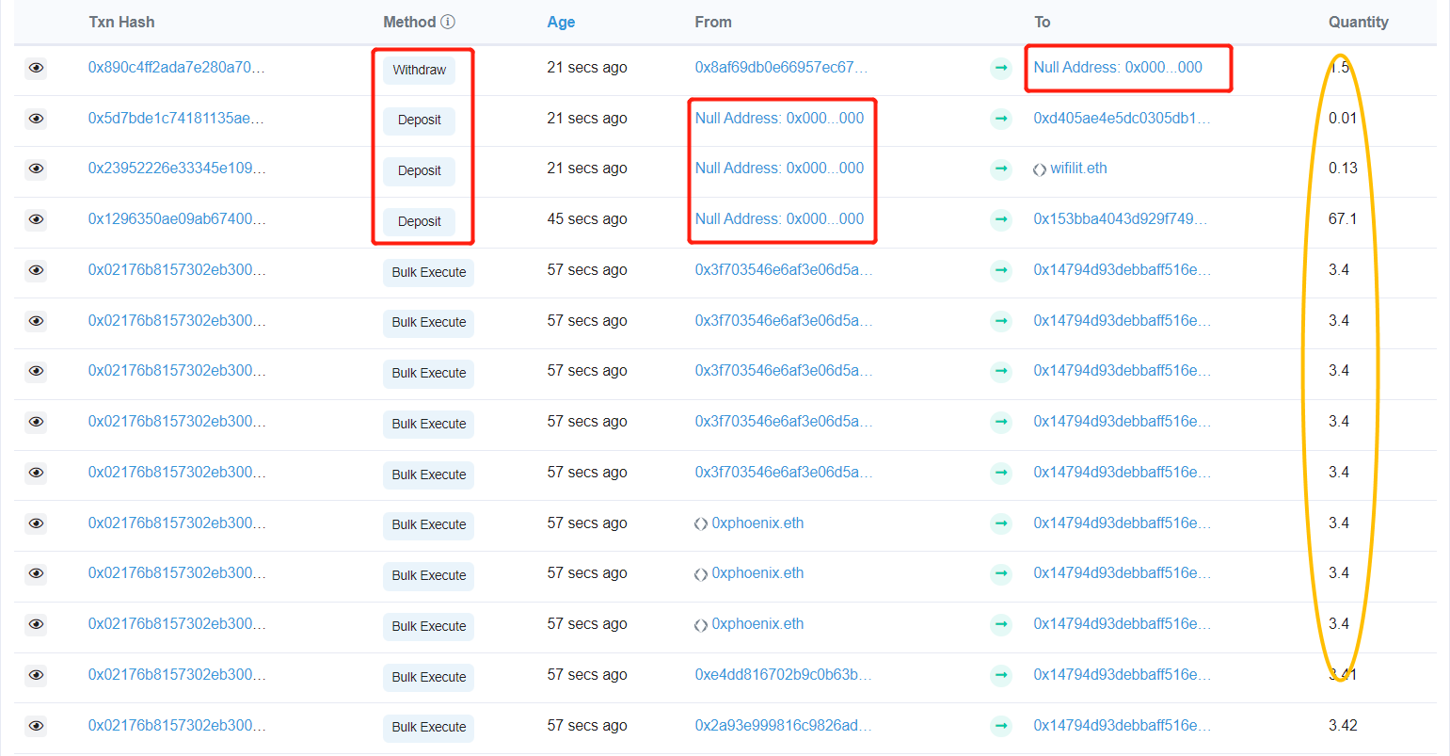Screen dimensions: 1450x756
Task: Click Deposit badge in 0.13 quantity row
Action: pyautogui.click(x=419, y=170)
